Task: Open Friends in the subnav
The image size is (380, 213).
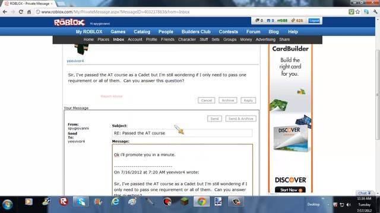Action: 167,40
